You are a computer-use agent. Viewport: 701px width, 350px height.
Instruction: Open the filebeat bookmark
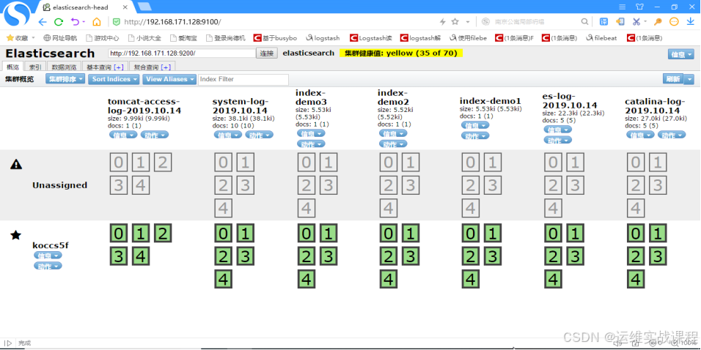[x=602, y=38]
